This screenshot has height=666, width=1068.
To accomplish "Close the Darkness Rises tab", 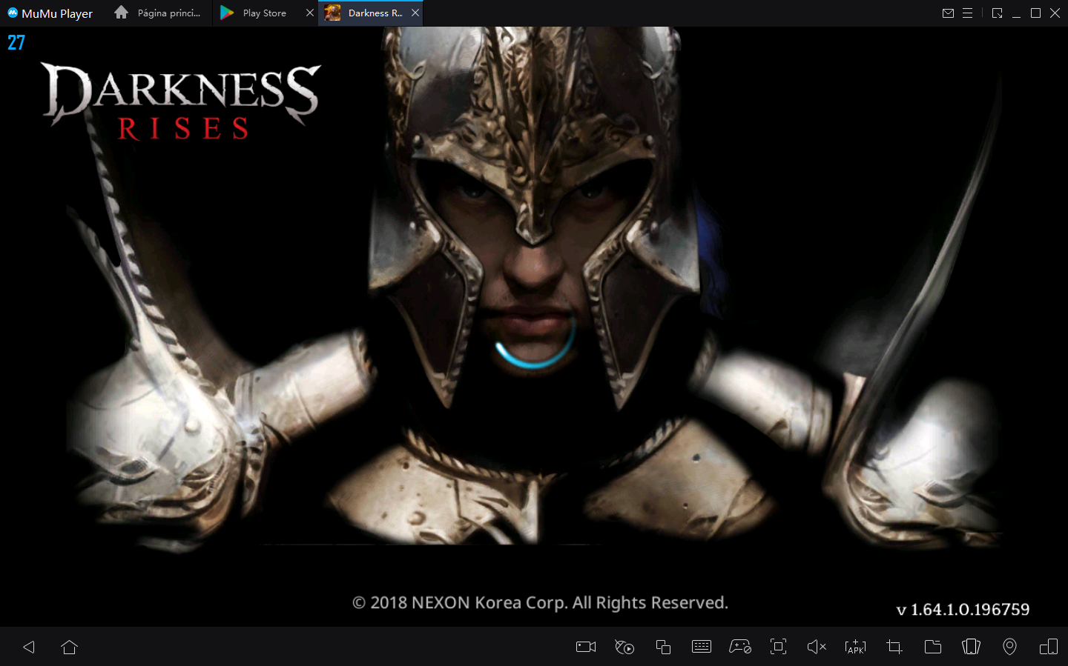I will click(x=415, y=13).
